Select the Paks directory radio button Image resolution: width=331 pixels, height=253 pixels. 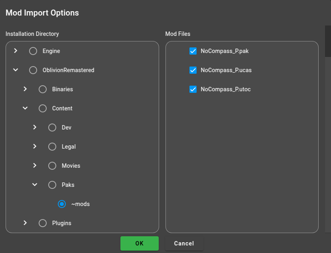[x=52, y=185]
